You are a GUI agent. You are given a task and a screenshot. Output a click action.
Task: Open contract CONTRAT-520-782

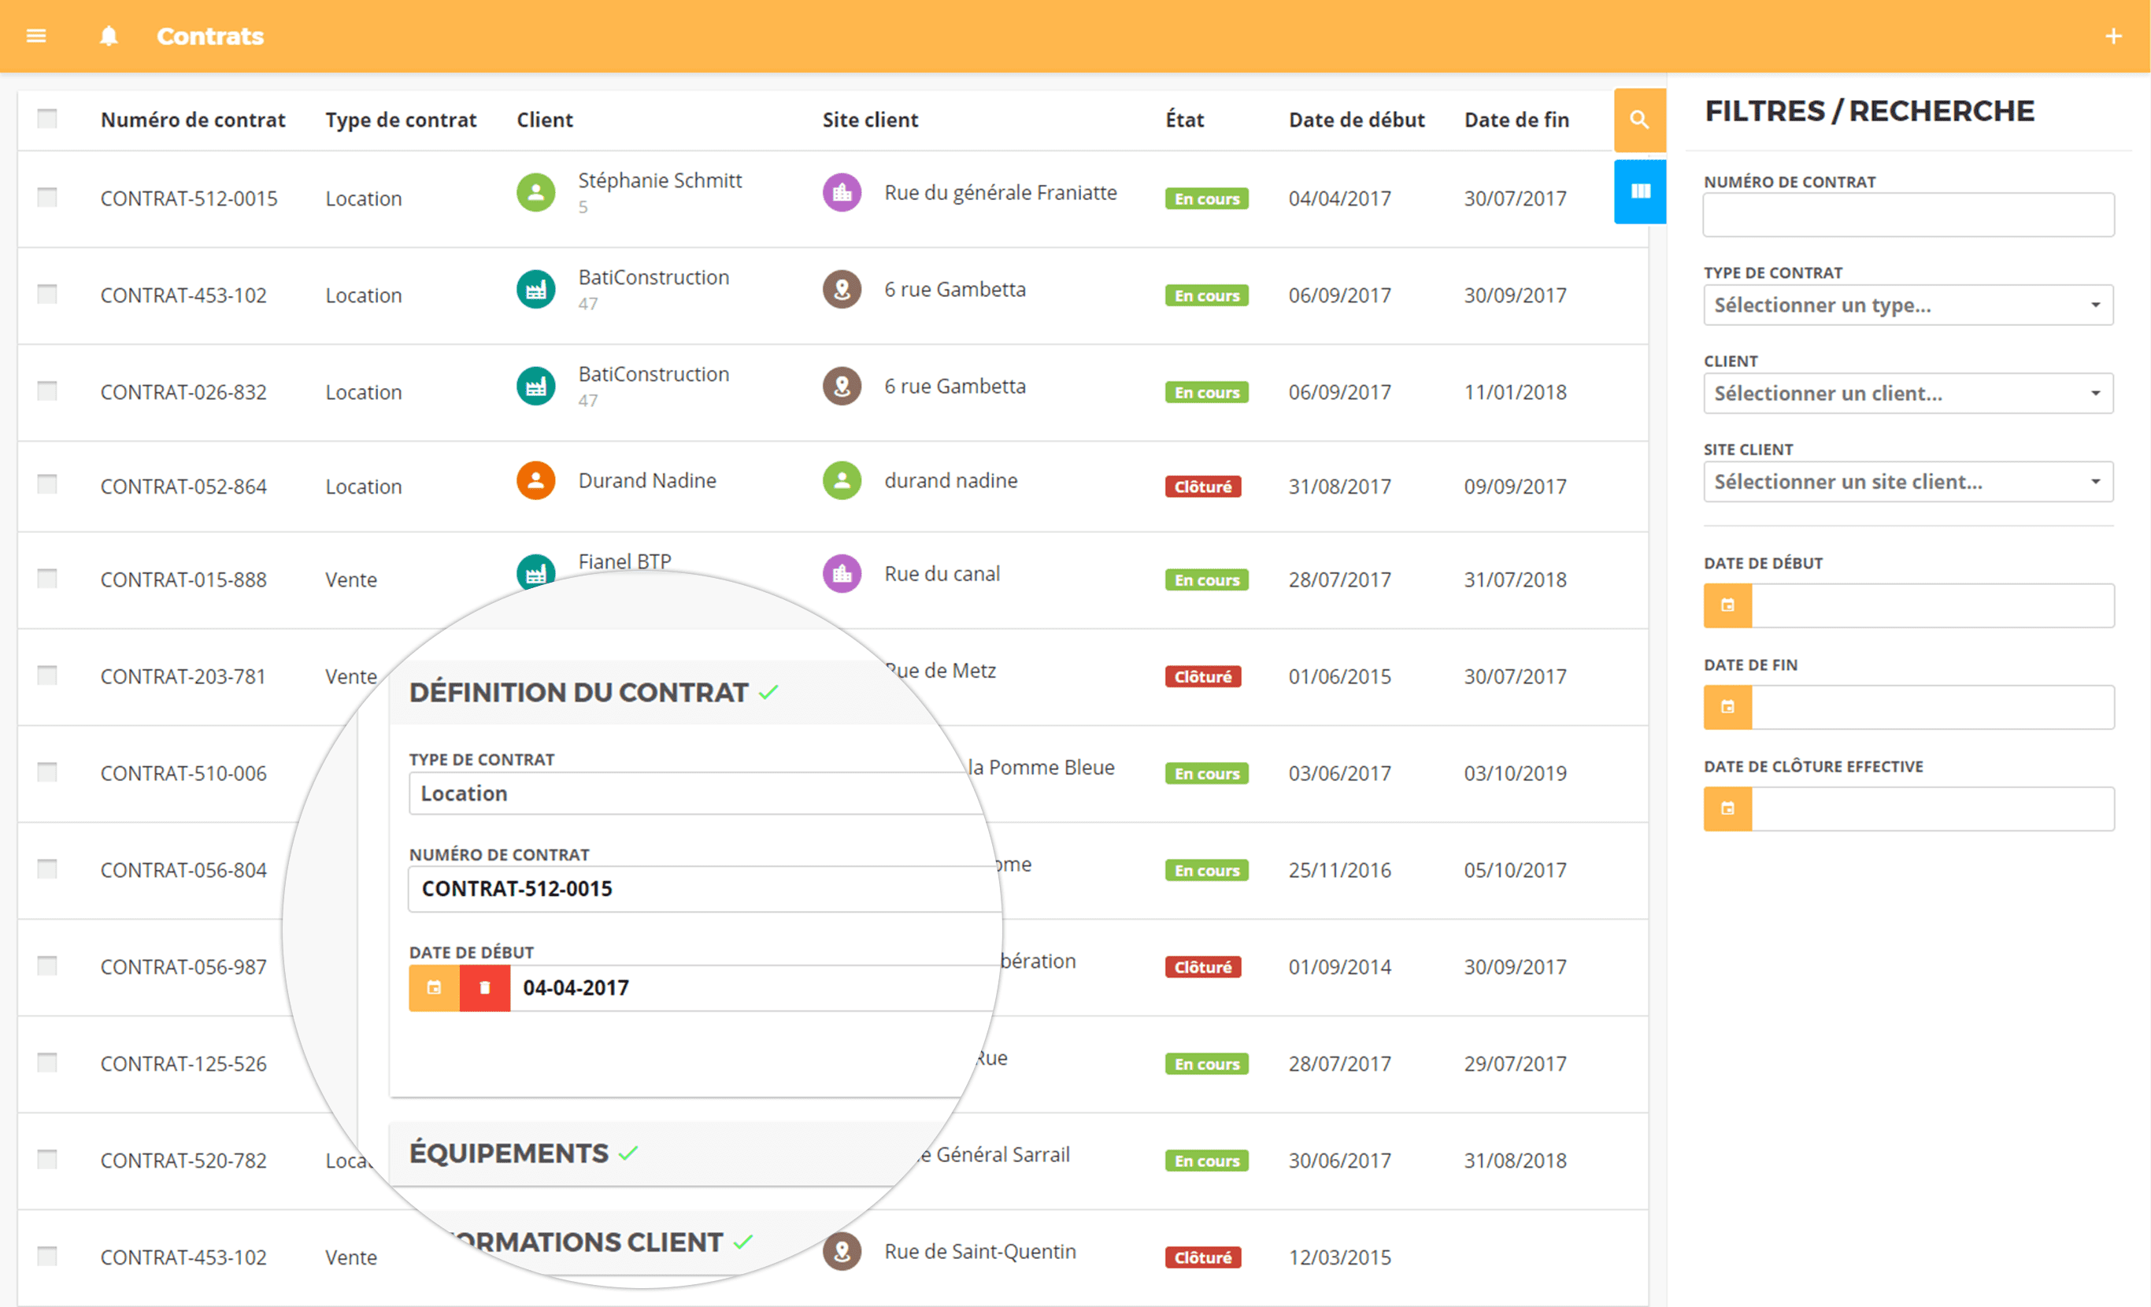tap(183, 1161)
